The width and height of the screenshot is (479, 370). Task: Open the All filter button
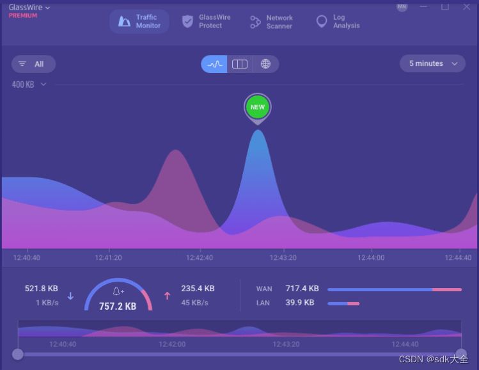(x=34, y=64)
